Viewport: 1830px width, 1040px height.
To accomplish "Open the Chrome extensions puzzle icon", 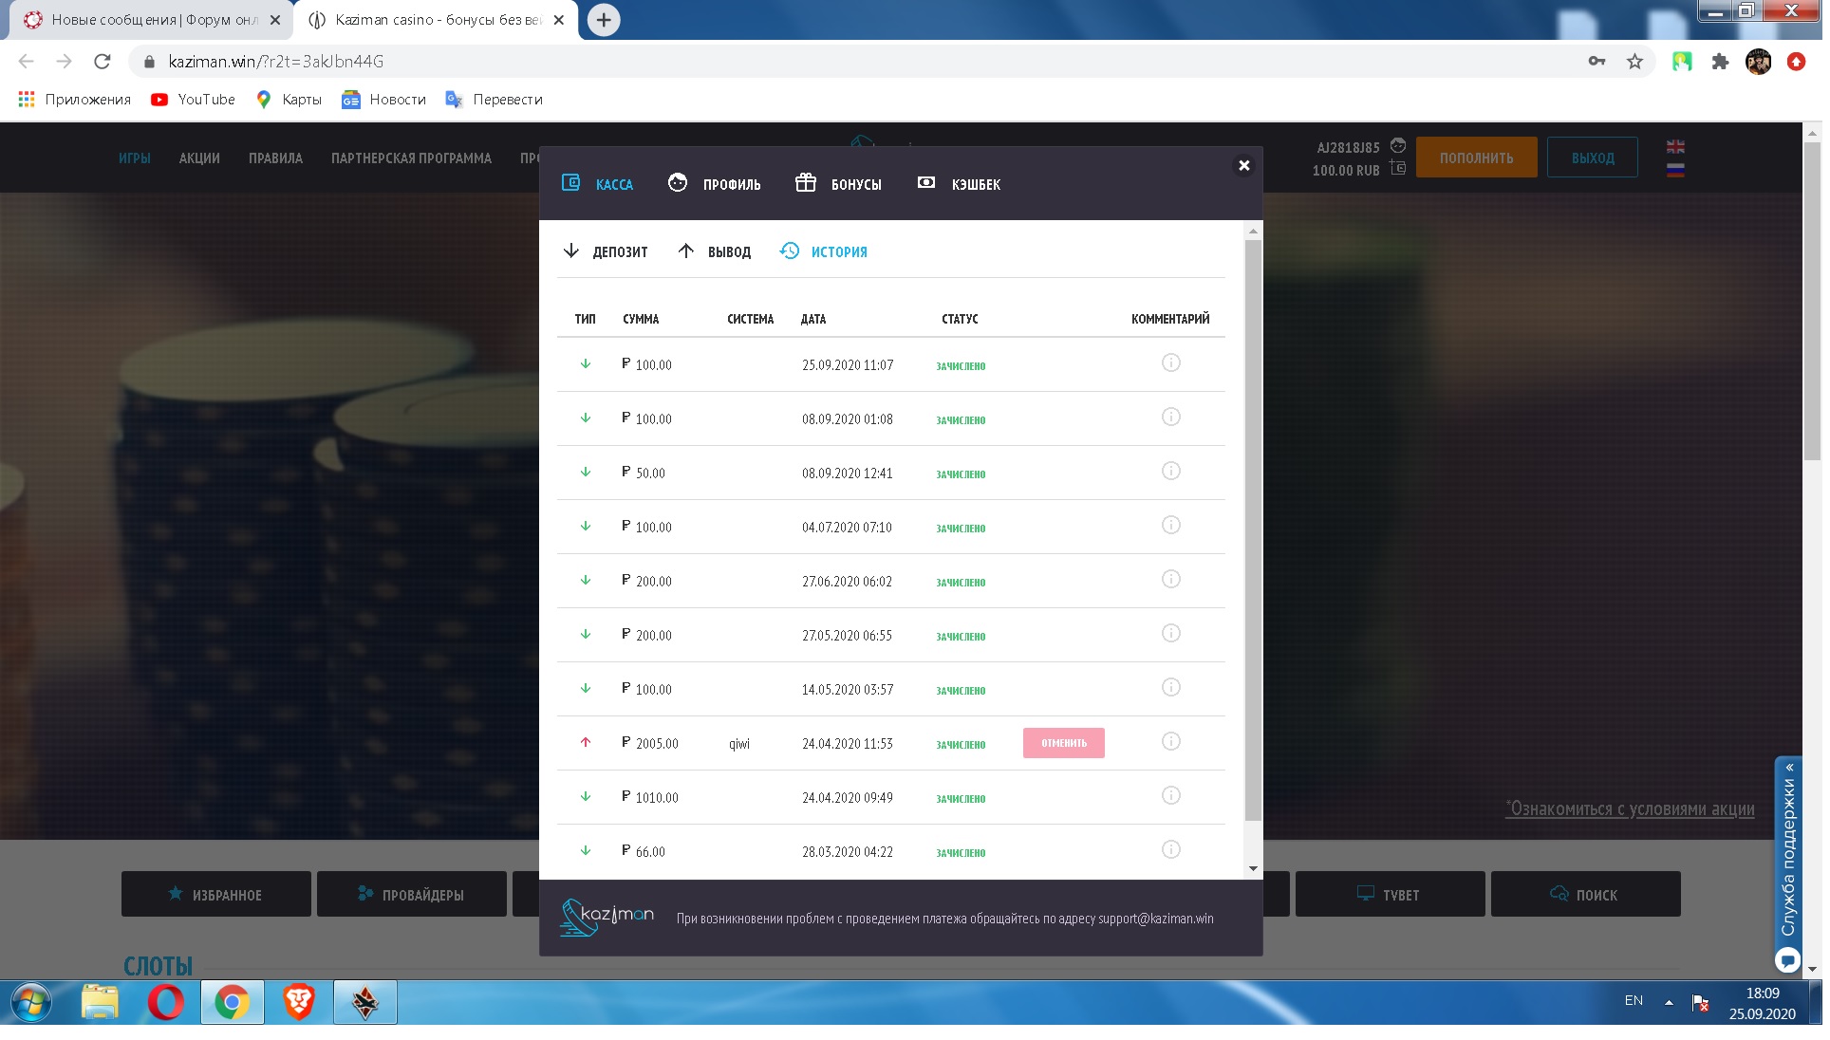I will coord(1719,62).
